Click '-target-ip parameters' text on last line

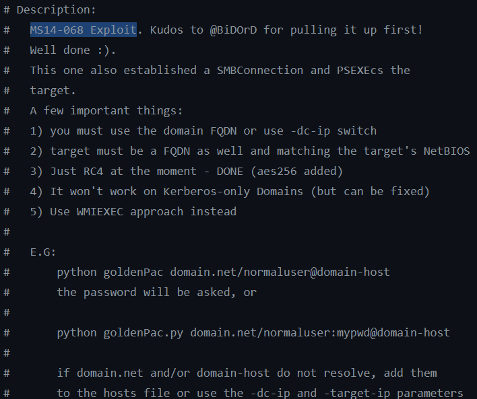click(x=393, y=393)
